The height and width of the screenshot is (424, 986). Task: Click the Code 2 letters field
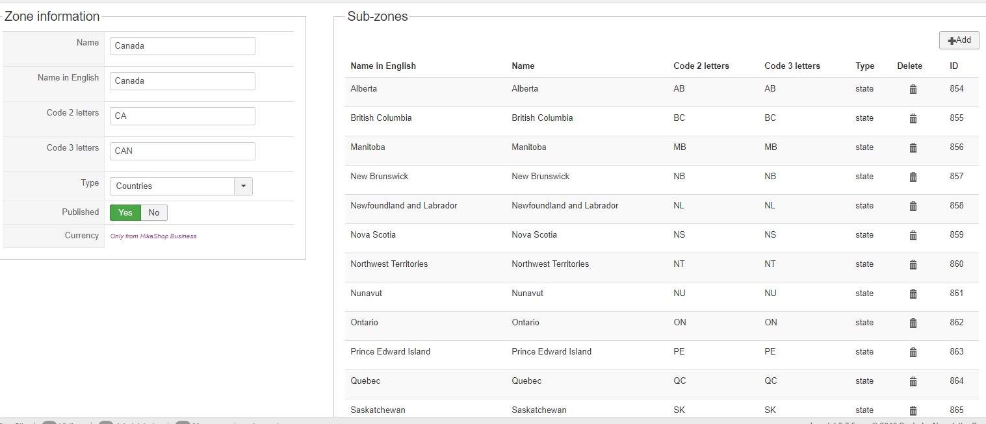pos(182,116)
